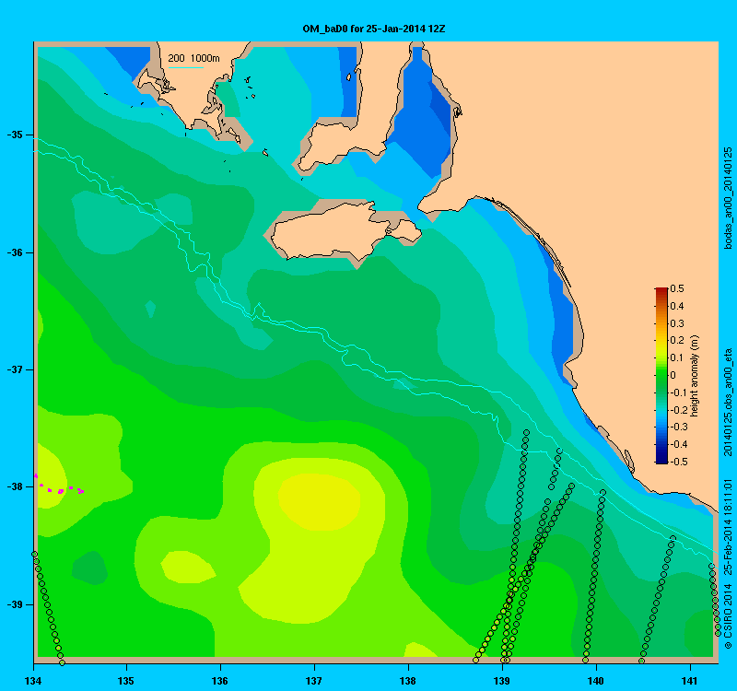737x691 pixels.
Task: Click the plot title "OM_baD0 for 25-Jan-2014 12Z"
Action: click(374, 29)
